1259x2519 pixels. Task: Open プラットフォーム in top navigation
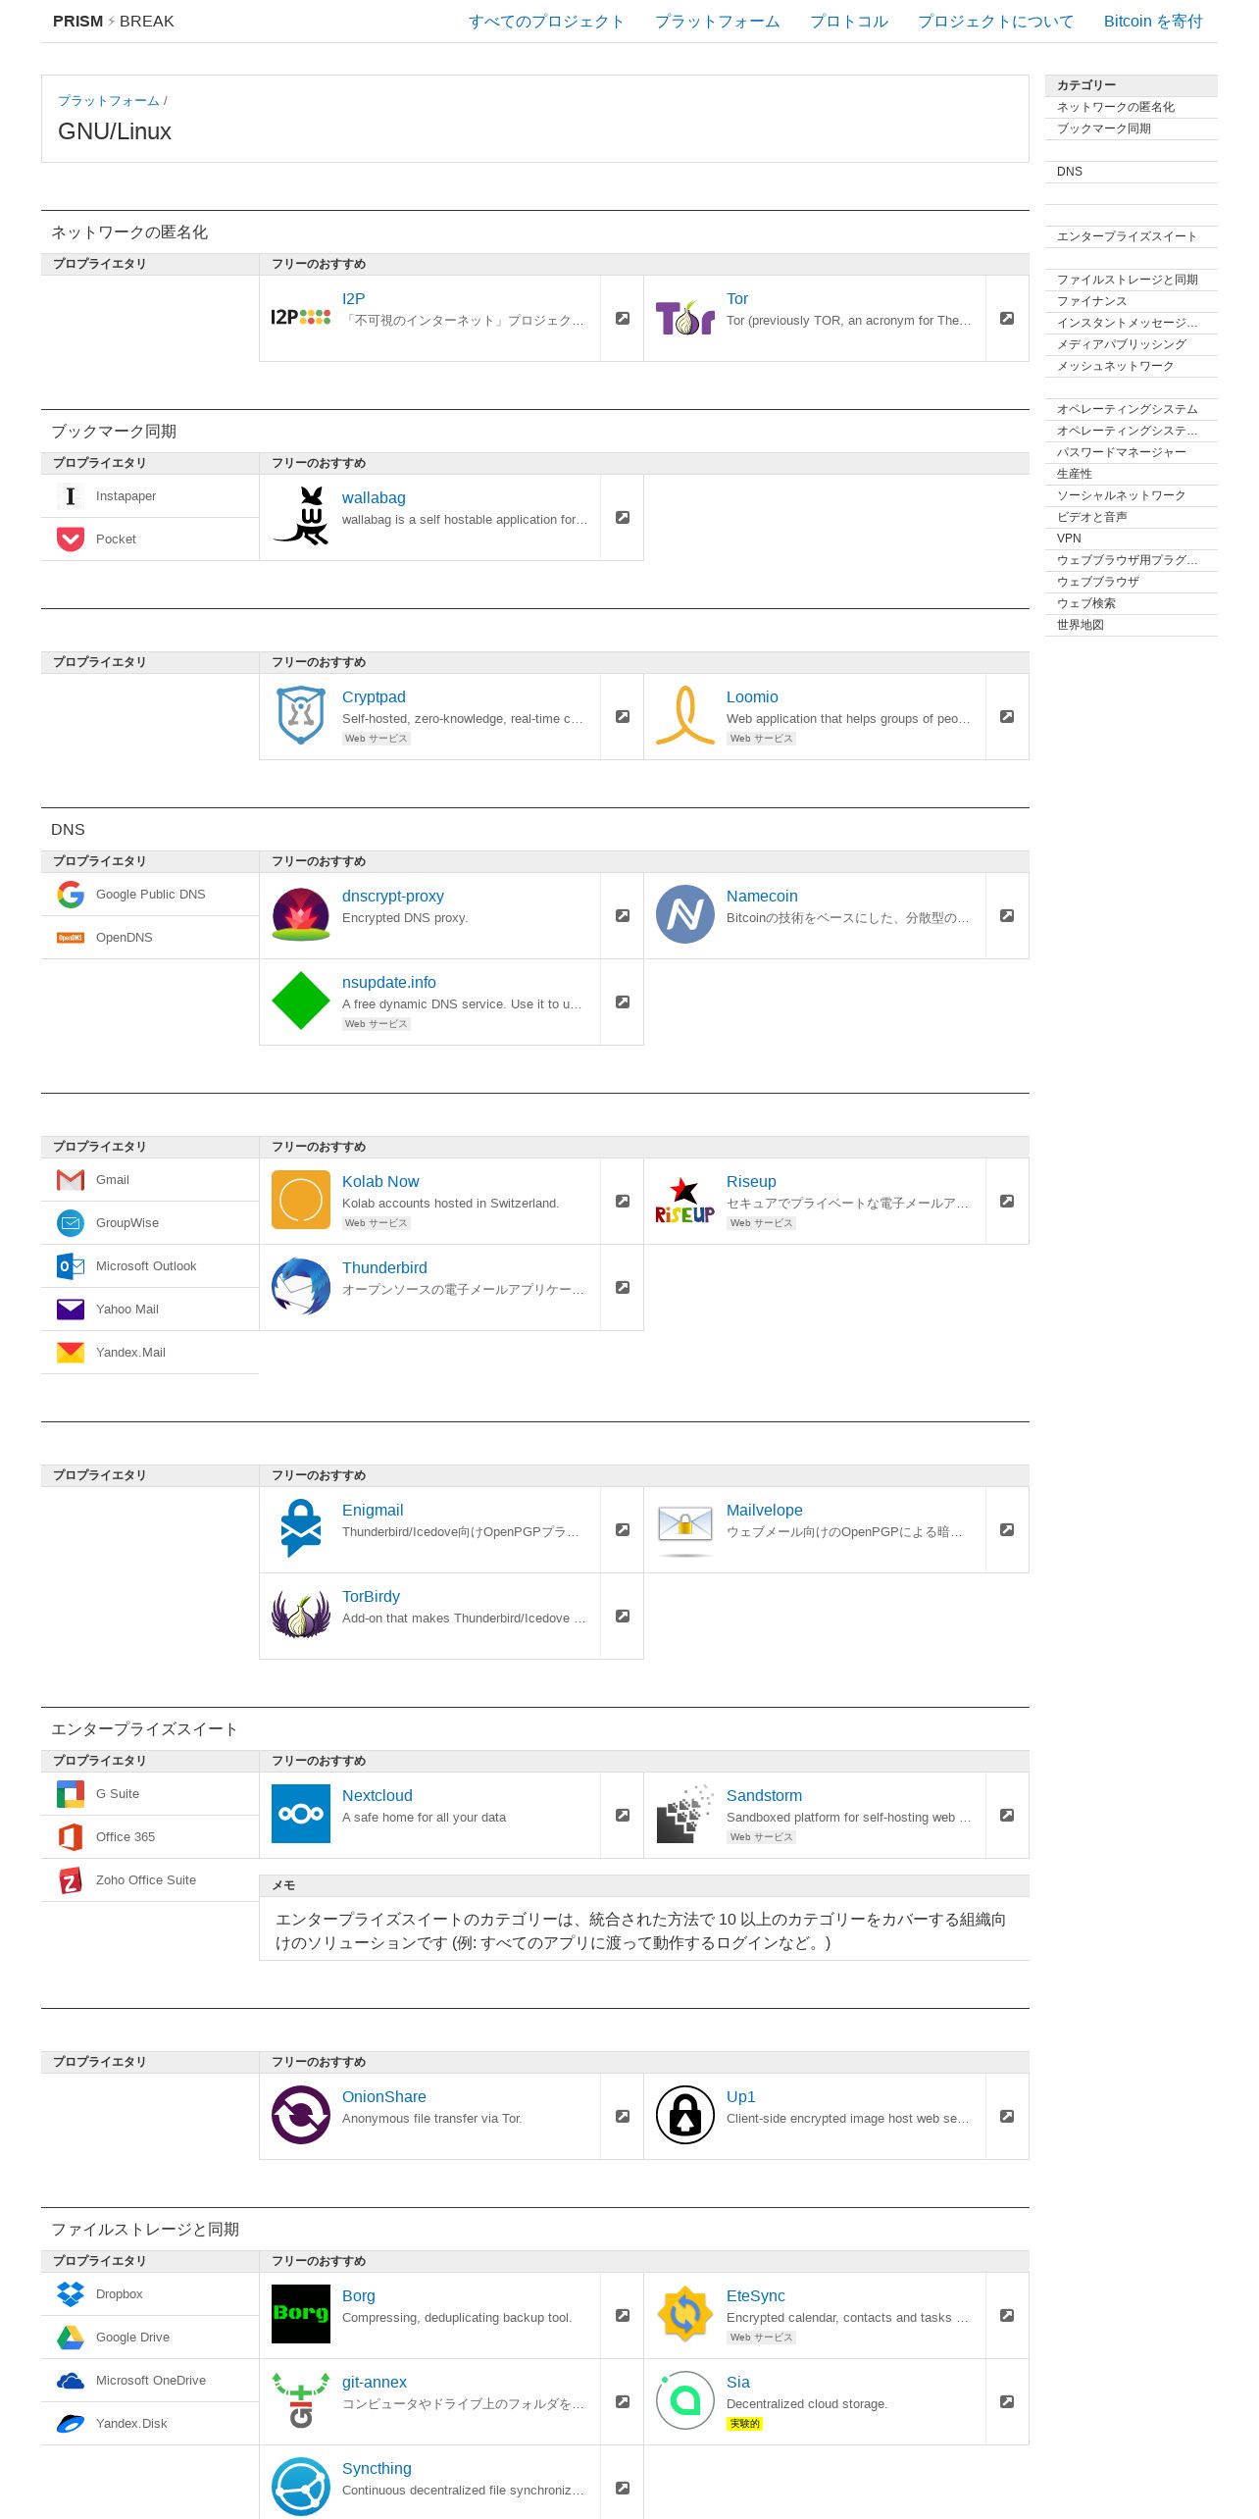pyautogui.click(x=718, y=22)
